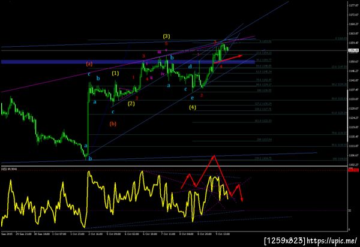Screen dimensions: 360x247
Task: Click the '2 Oct 16:00' time label
Action: 95,234
